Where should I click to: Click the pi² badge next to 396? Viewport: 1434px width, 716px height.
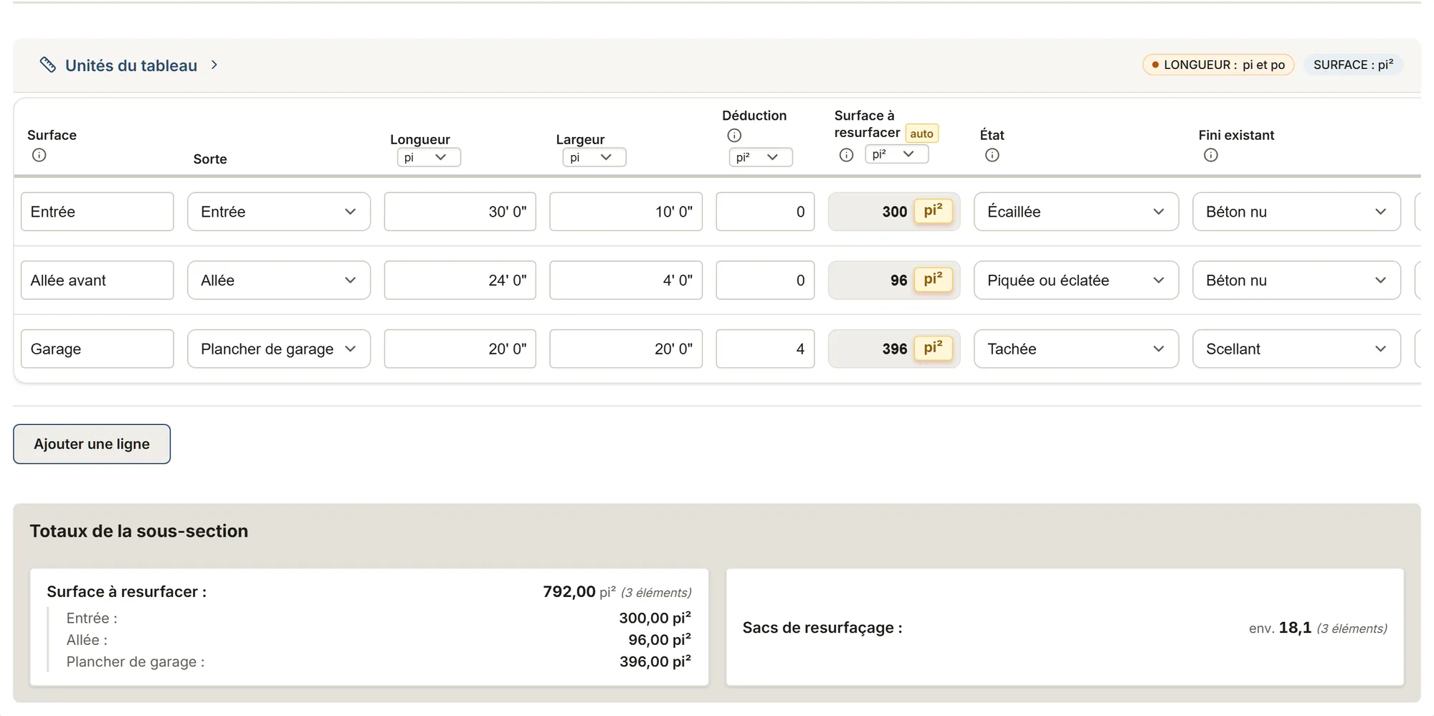934,348
